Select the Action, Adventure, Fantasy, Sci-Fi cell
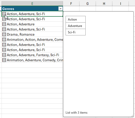Screen dimensions: 135x118 coord(32,55)
